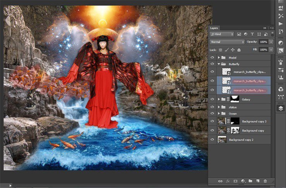
Task: Expand the statue group
Action: [x=219, y=107]
